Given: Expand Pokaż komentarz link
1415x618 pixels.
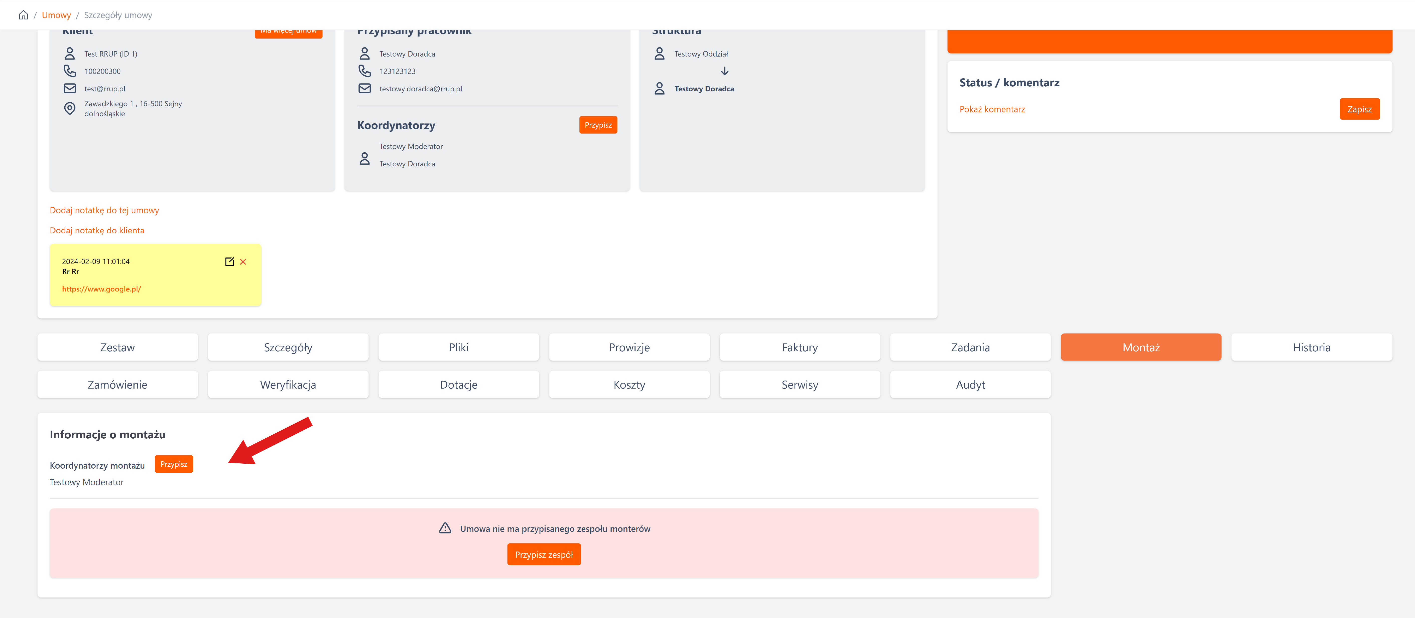Looking at the screenshot, I should [x=991, y=109].
